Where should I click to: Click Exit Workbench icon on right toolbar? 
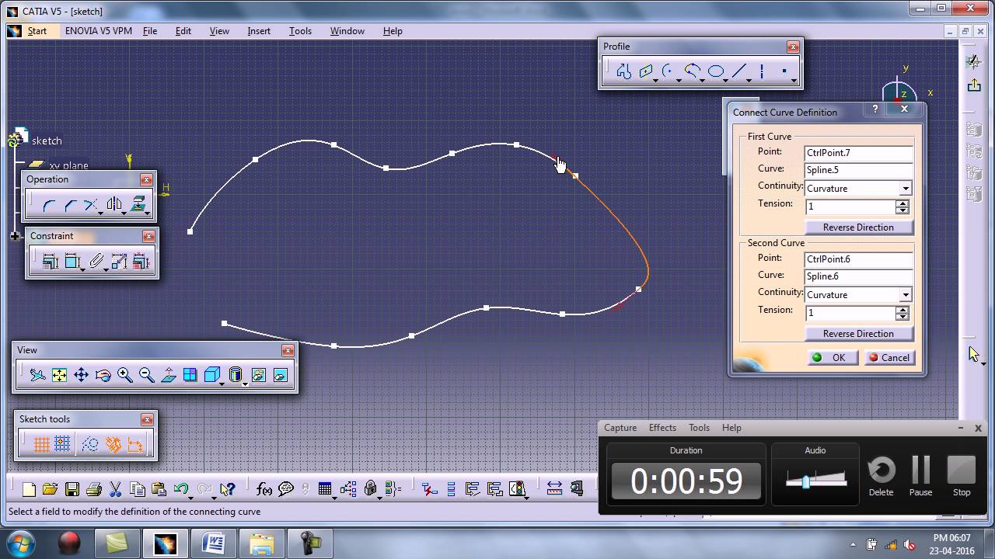pyautogui.click(x=974, y=85)
